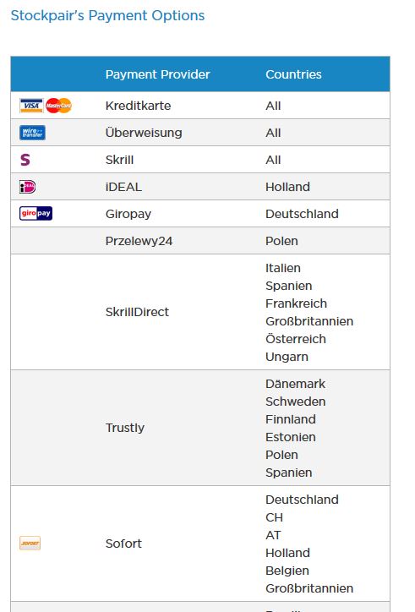Click the purple Skrill S logo

[25, 160]
